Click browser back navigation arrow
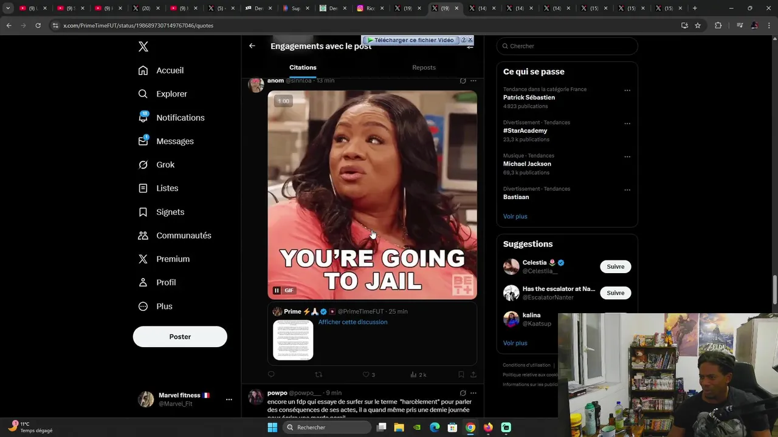This screenshot has width=778, height=437. pos(9,25)
